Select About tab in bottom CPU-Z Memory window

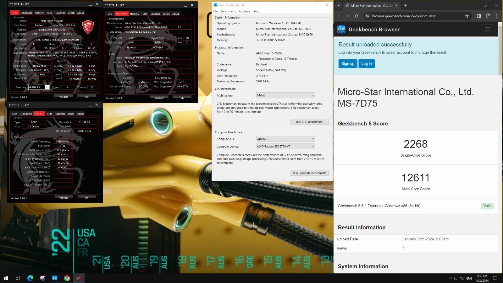(80, 114)
